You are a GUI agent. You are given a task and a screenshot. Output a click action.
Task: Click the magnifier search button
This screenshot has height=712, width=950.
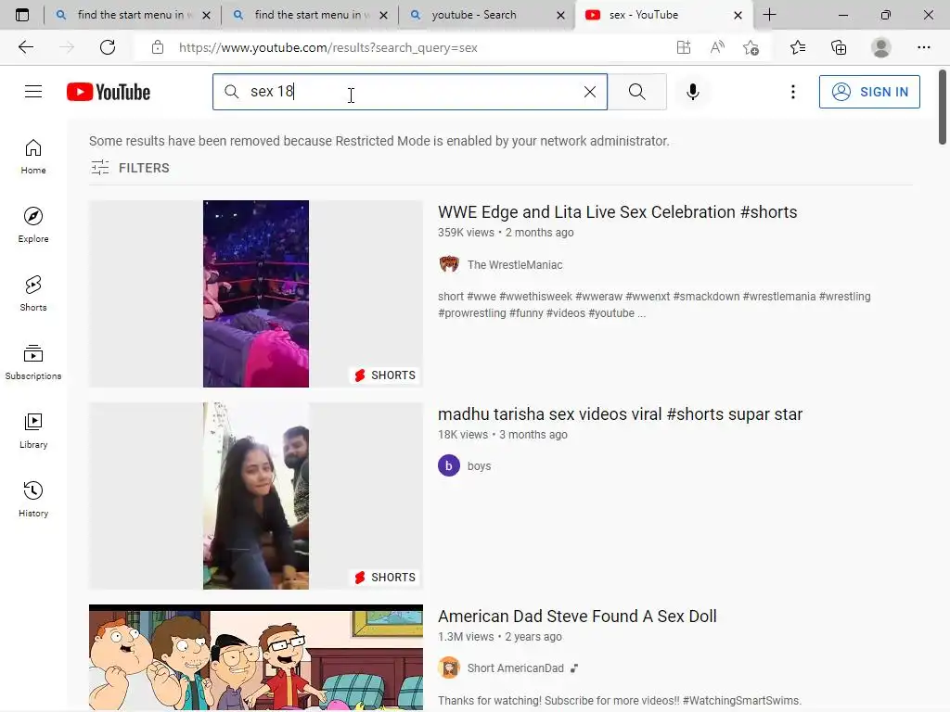636,92
